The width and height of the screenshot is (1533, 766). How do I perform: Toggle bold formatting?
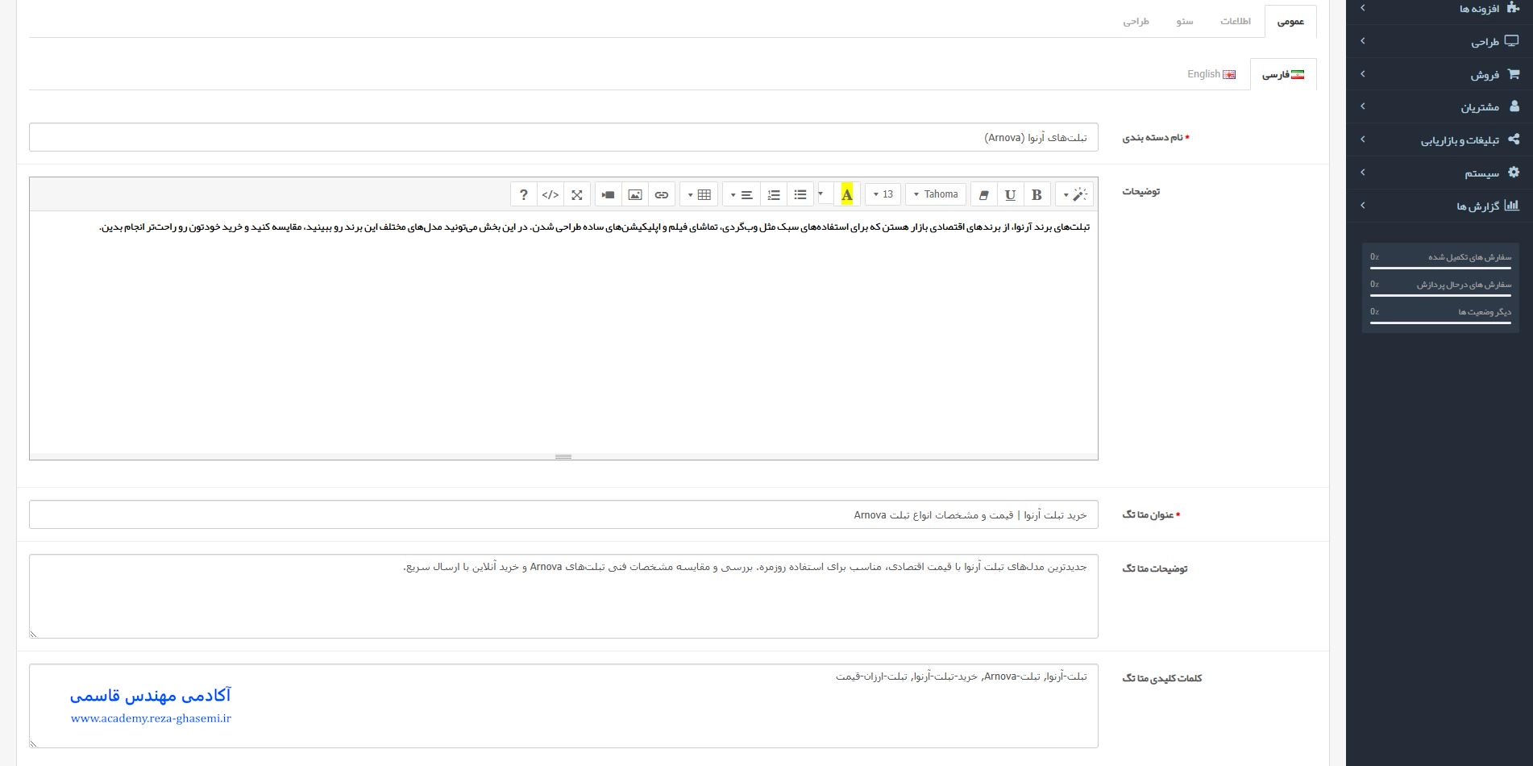[1037, 194]
